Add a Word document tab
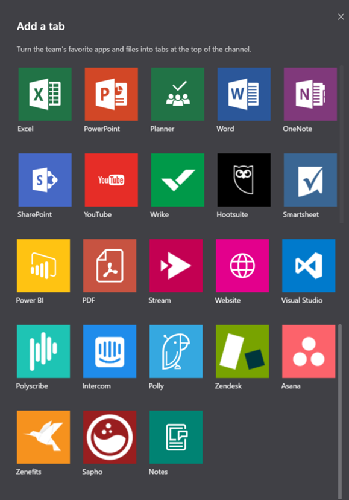 244,94
